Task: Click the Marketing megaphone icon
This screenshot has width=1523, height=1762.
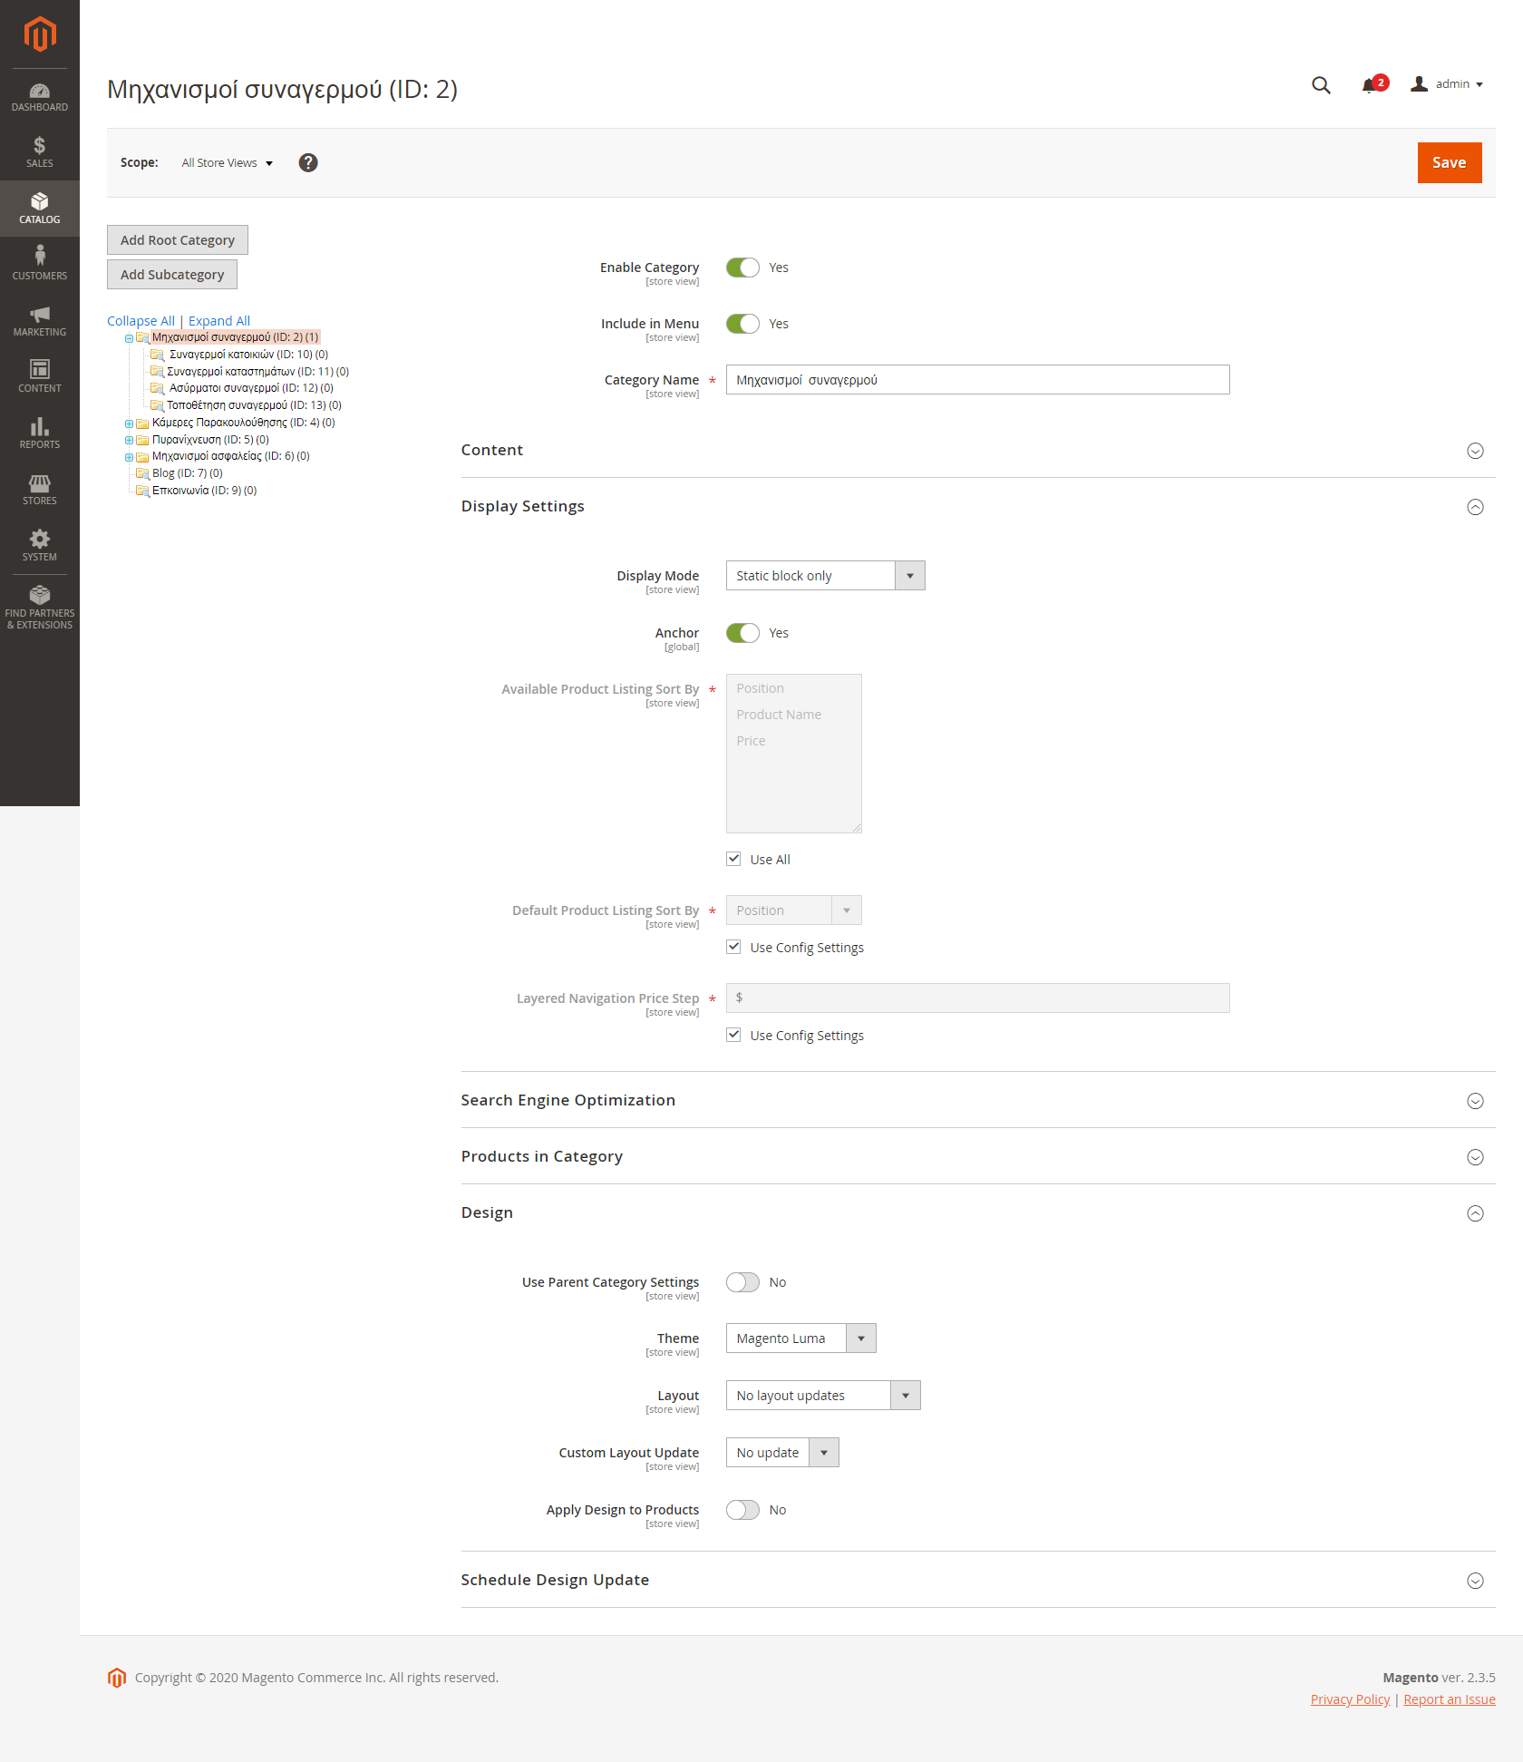Action: coord(39,319)
